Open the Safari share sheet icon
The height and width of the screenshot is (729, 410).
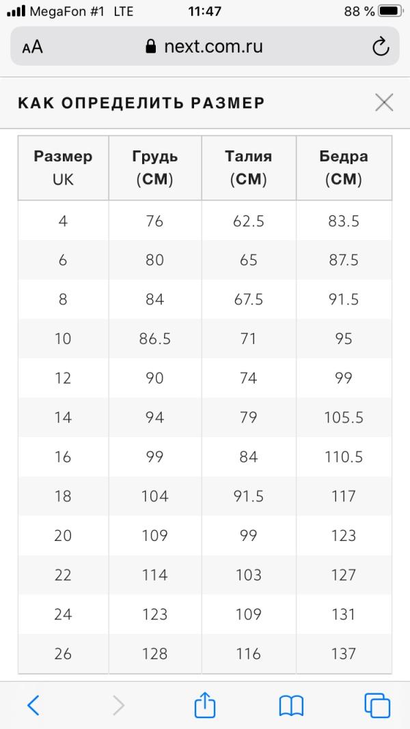(205, 704)
